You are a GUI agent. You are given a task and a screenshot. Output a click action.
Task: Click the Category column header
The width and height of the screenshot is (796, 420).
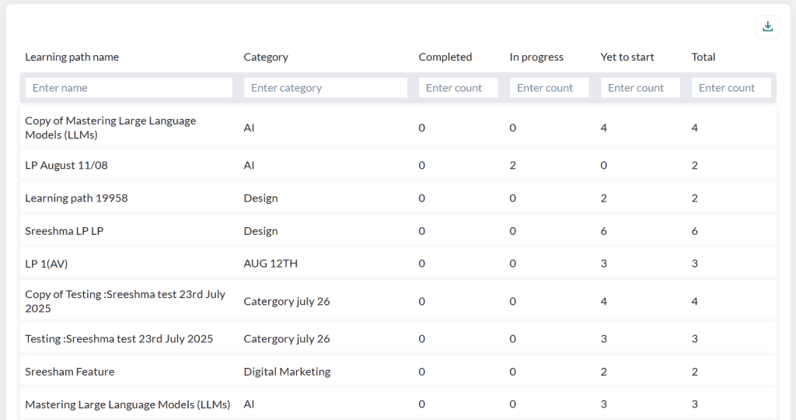pyautogui.click(x=266, y=57)
